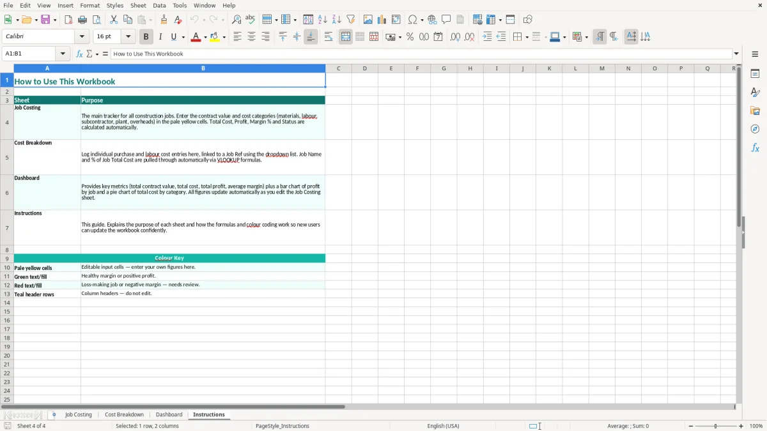Screen dimensions: 767x431
Task: Export directly as PDF
Action: [68, 20]
